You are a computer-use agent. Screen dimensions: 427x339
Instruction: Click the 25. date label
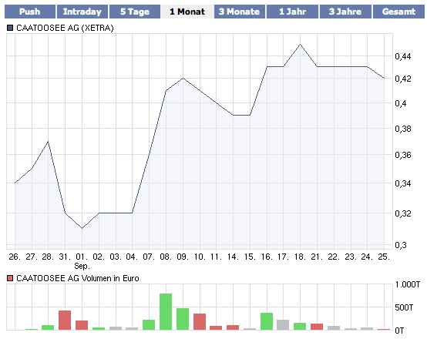coord(385,257)
